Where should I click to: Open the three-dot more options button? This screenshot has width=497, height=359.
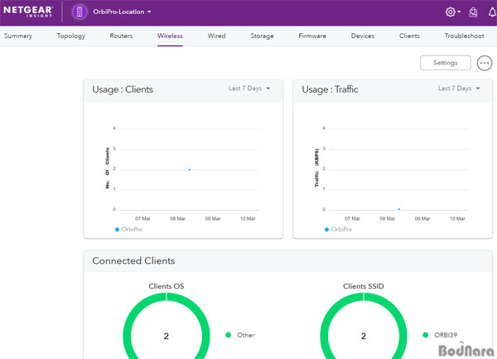485,63
